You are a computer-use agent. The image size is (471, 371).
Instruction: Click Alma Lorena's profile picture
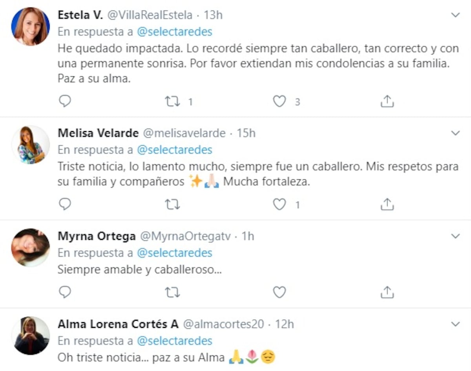tap(30, 336)
